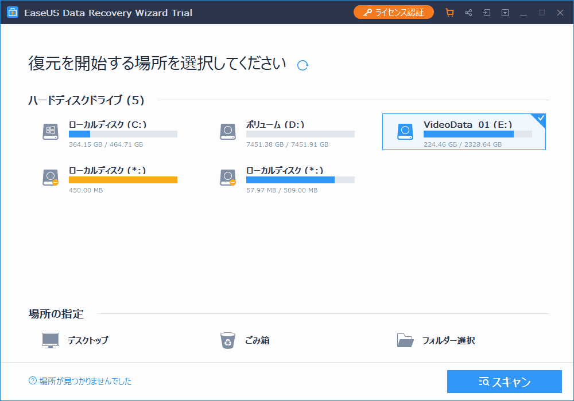Click the VideoData 01 (E:) label

click(468, 124)
